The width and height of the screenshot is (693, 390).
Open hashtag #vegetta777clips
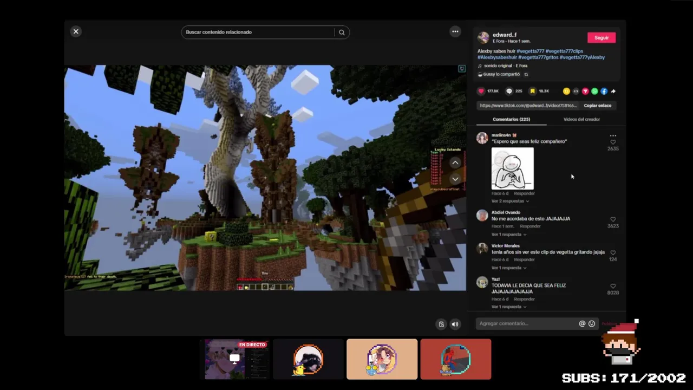pos(565,51)
